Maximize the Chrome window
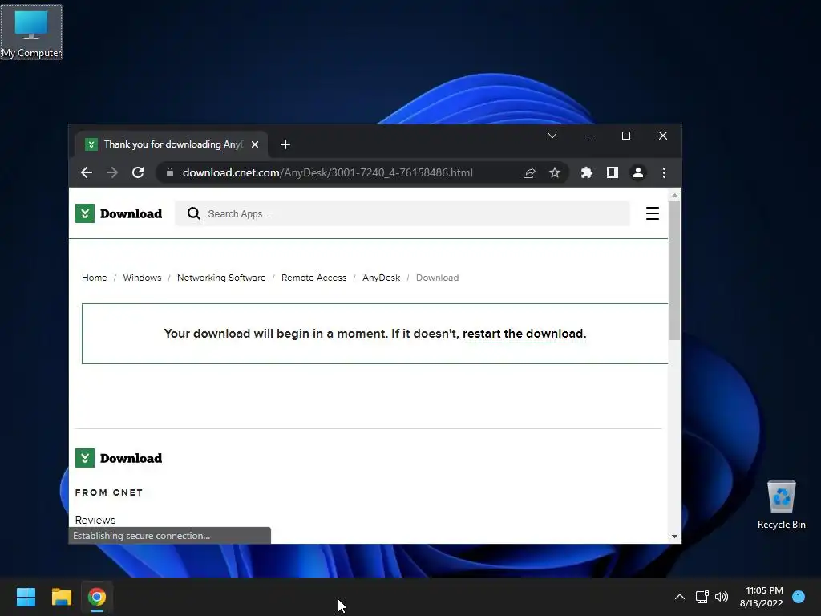 pos(625,136)
